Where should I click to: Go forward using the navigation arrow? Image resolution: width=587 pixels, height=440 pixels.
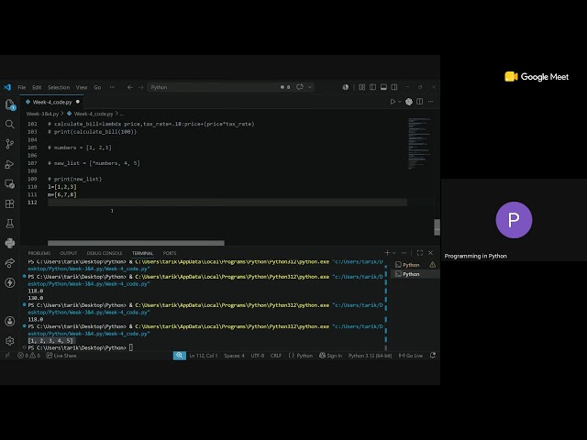[x=140, y=87]
